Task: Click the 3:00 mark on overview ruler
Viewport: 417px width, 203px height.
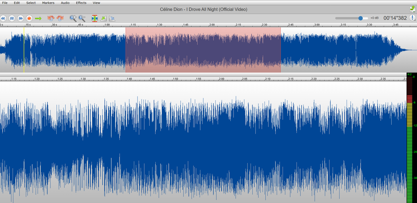Action: (317, 25)
